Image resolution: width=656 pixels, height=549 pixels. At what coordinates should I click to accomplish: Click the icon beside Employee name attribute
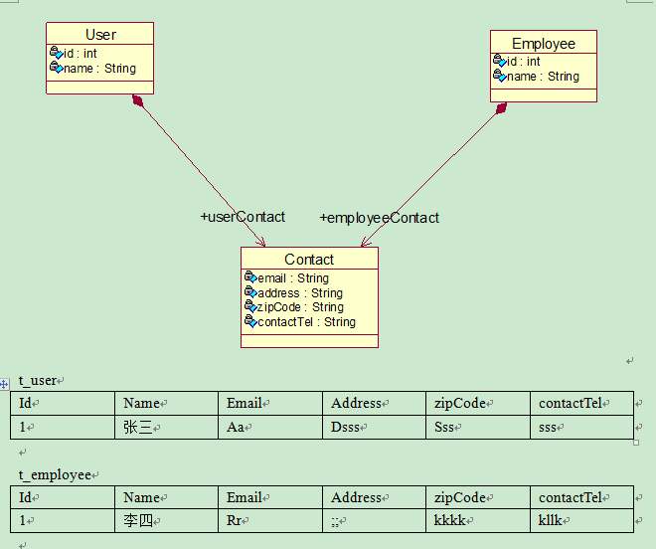pyautogui.click(x=500, y=76)
